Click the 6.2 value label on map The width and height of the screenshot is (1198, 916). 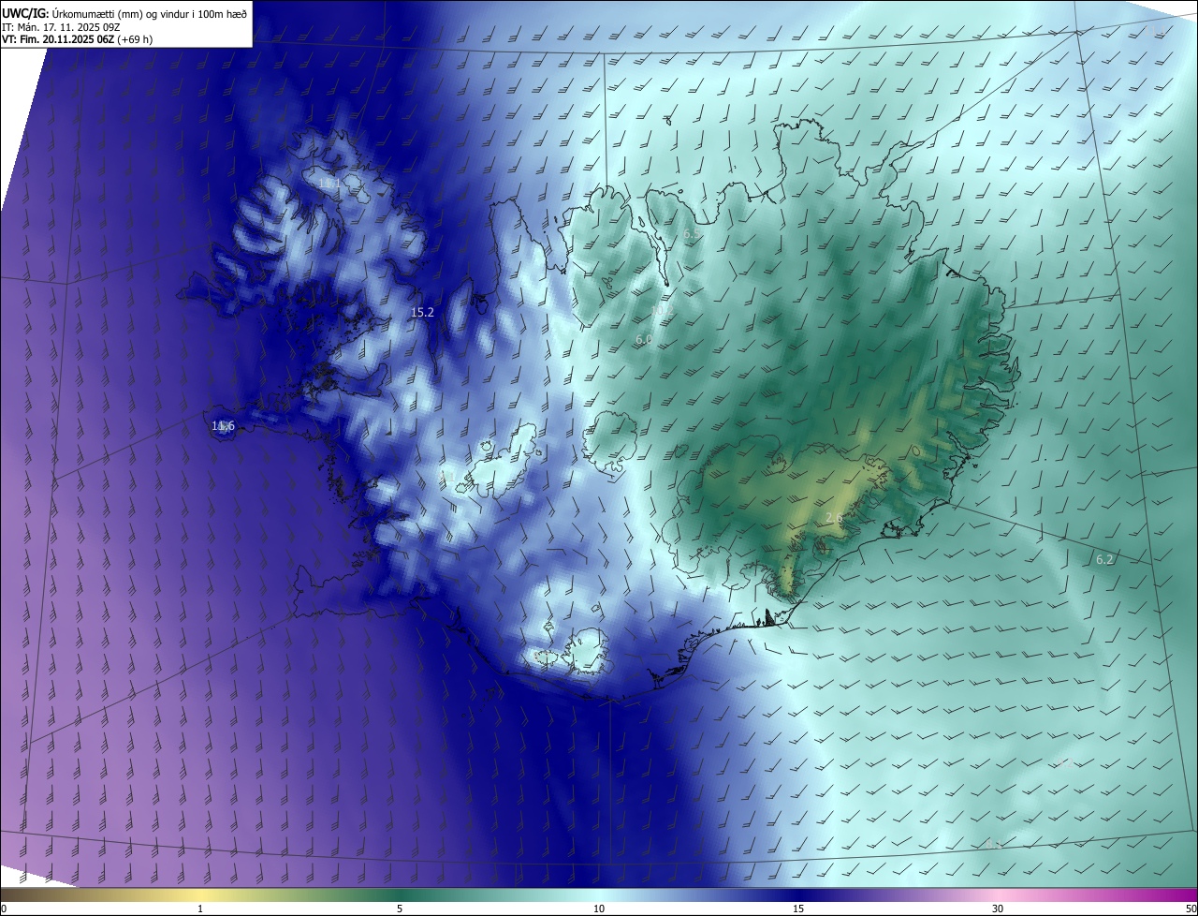pos(1104,560)
